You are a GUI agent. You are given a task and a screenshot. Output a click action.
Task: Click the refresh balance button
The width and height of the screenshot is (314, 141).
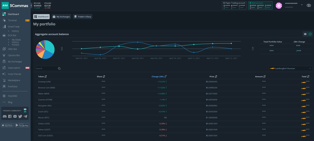(x=310, y=34)
